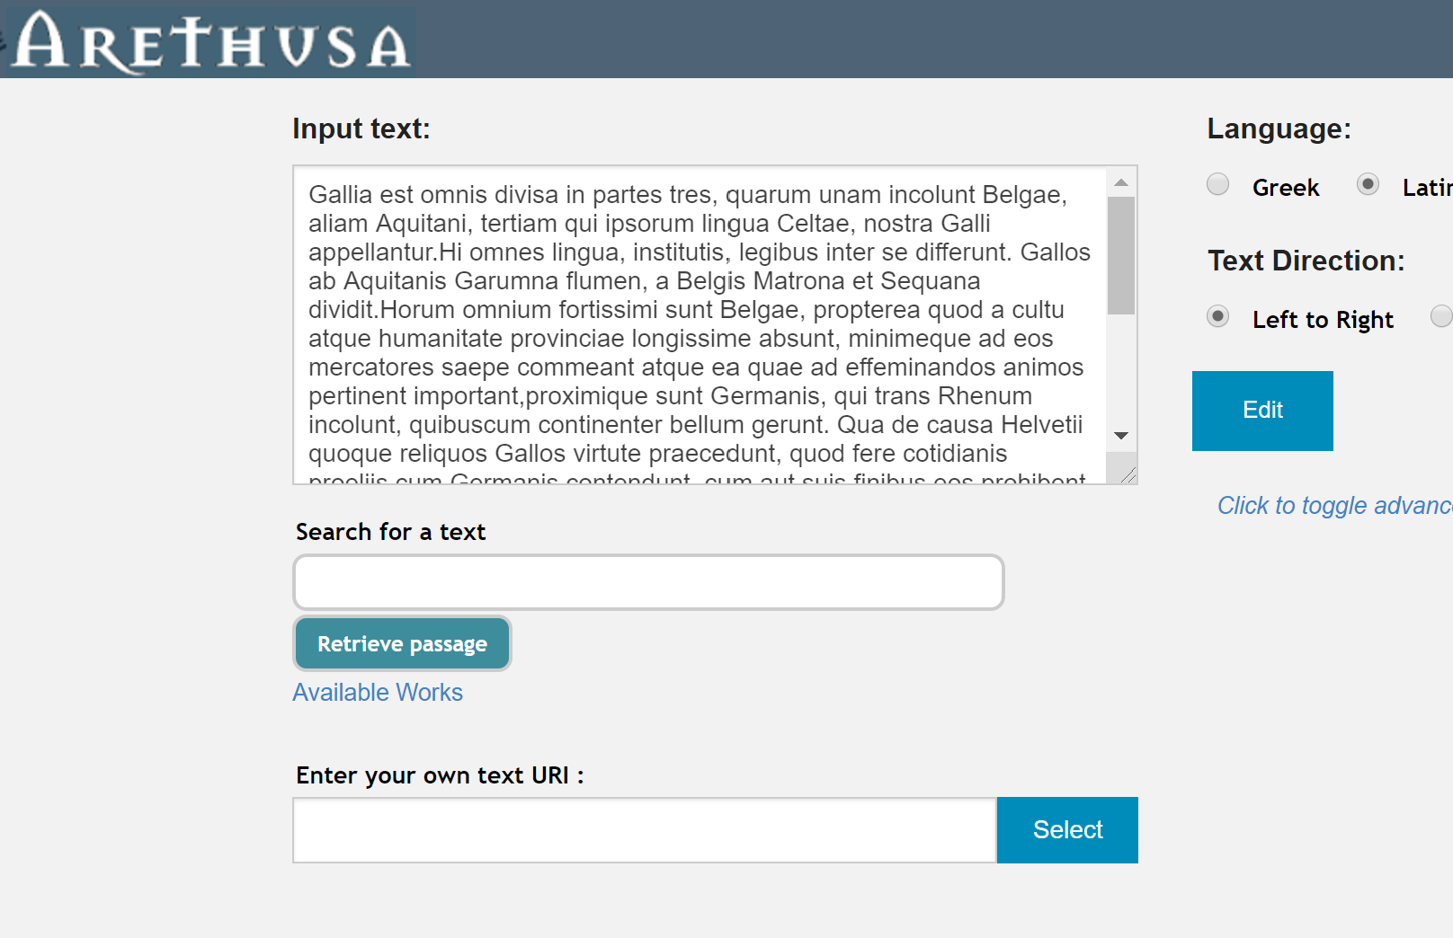Image resolution: width=1453 pixels, height=938 pixels.
Task: Select the right-to-left direction radio button
Action: tap(1441, 316)
